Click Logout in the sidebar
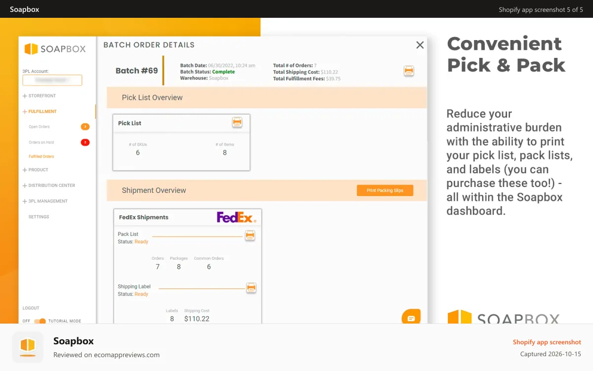Screen dimensions: 593x371 (31, 308)
